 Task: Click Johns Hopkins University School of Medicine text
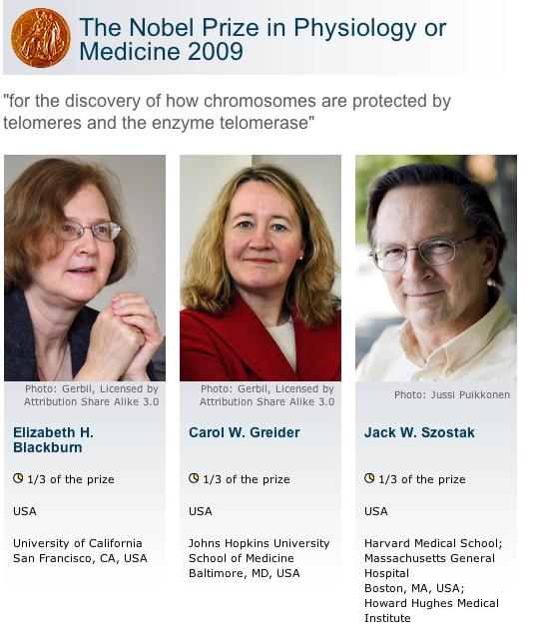(260, 550)
